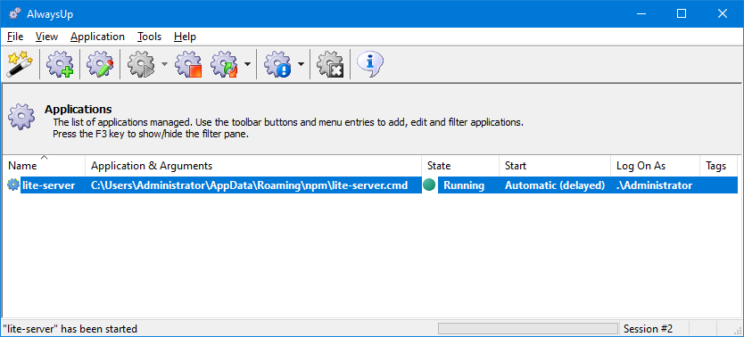The image size is (744, 337).
Task: Expand the Restart Application dropdown arrow
Action: (x=247, y=63)
